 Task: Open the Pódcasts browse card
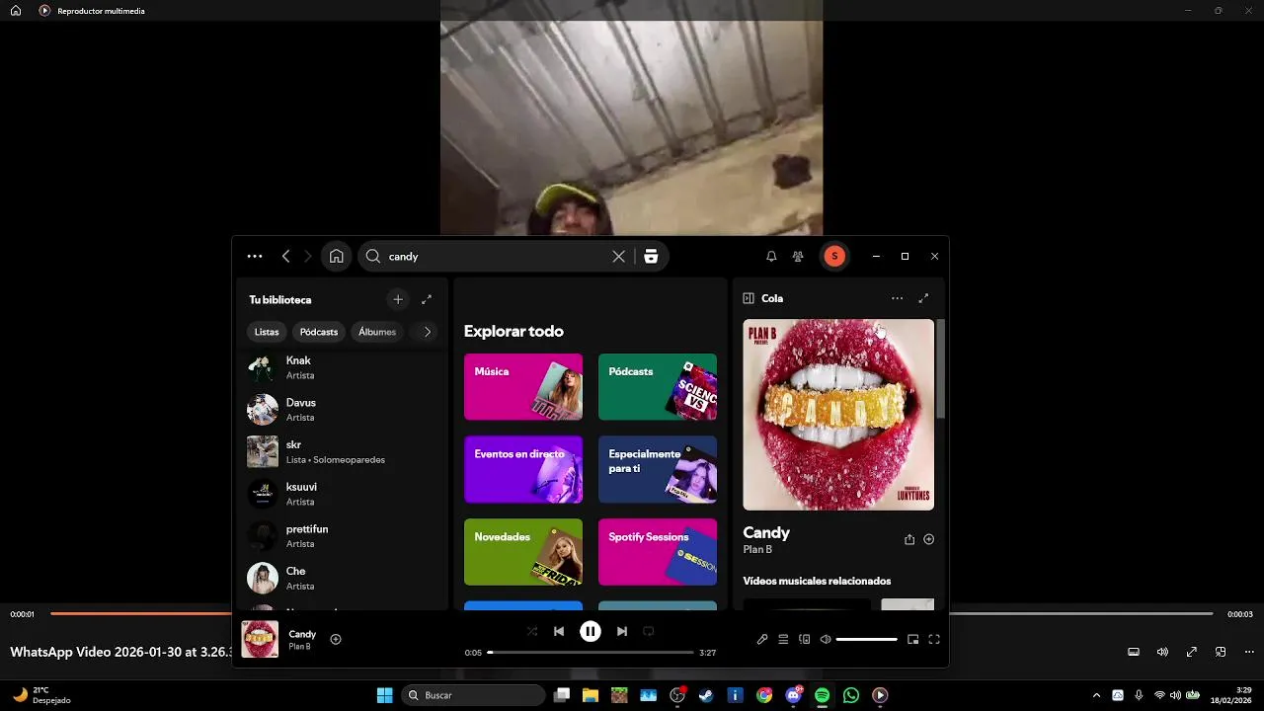658,387
